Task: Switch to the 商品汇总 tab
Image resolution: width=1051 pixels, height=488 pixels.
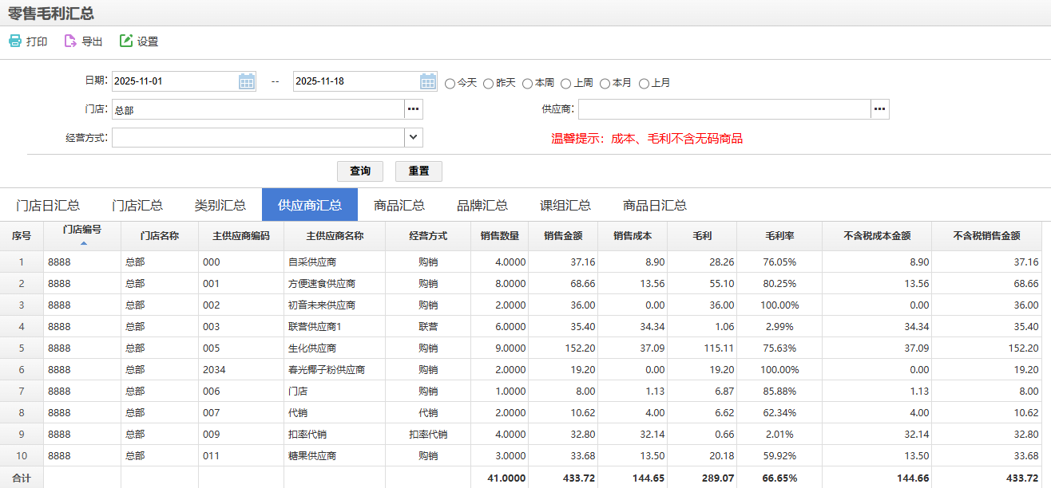Action: pyautogui.click(x=399, y=205)
